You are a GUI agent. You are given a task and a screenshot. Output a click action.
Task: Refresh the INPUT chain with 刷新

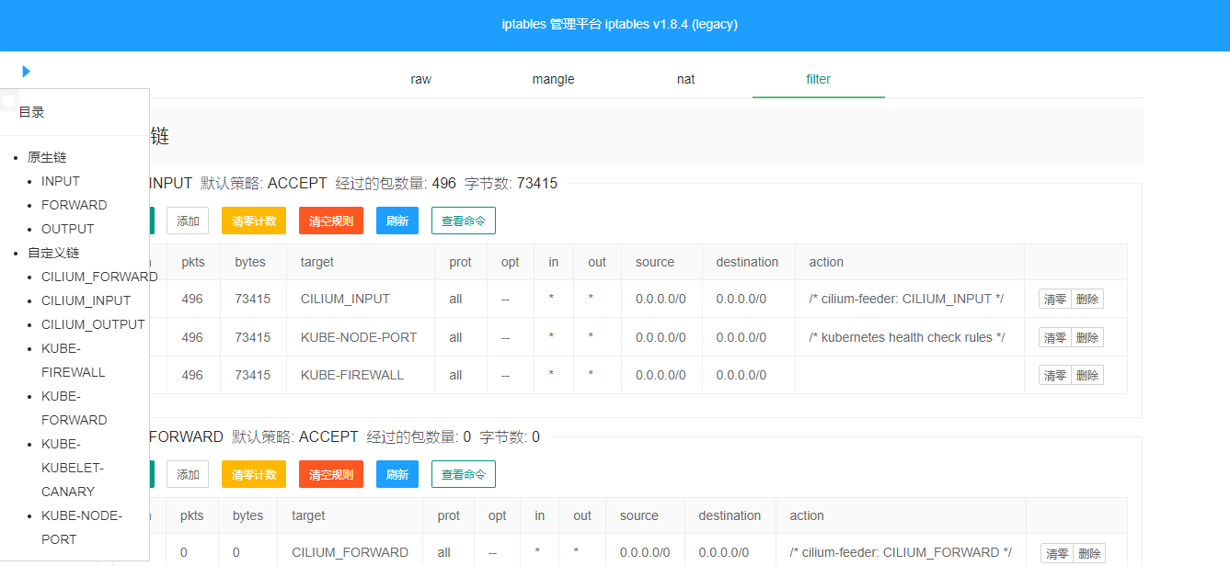pos(397,221)
